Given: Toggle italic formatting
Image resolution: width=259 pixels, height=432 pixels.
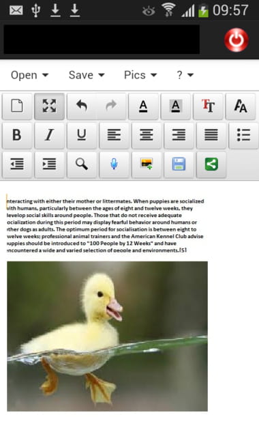Looking at the screenshot, I should (50, 135).
